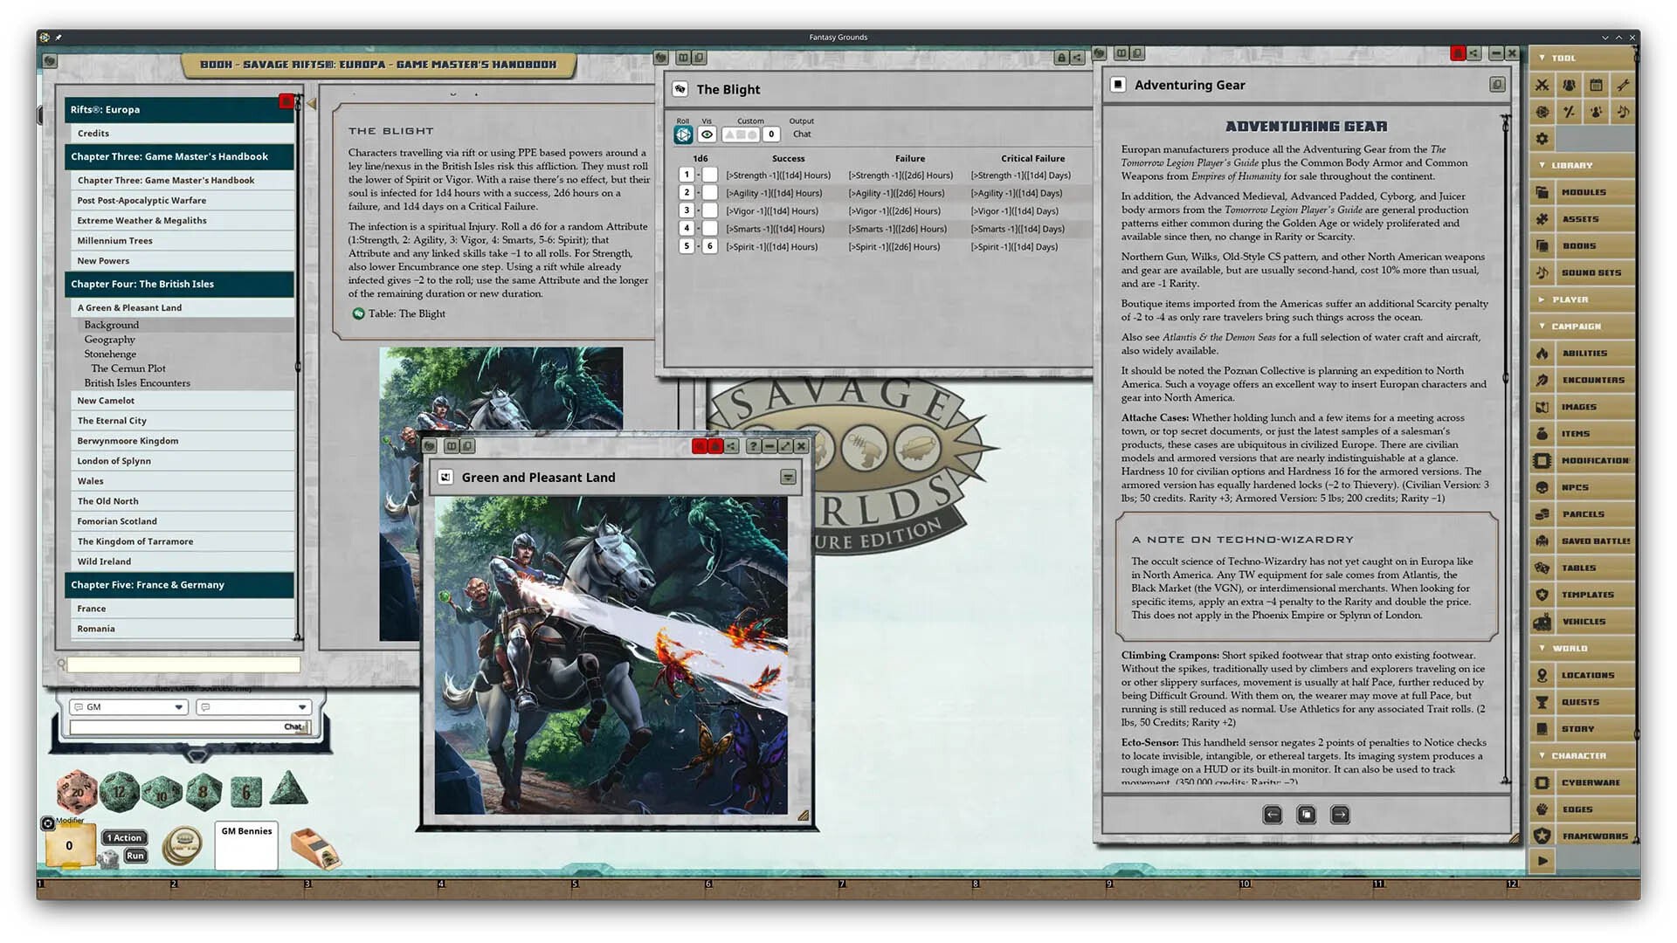Click the chat entry input field
Image resolution: width=1677 pixels, height=943 pixels.
click(189, 727)
